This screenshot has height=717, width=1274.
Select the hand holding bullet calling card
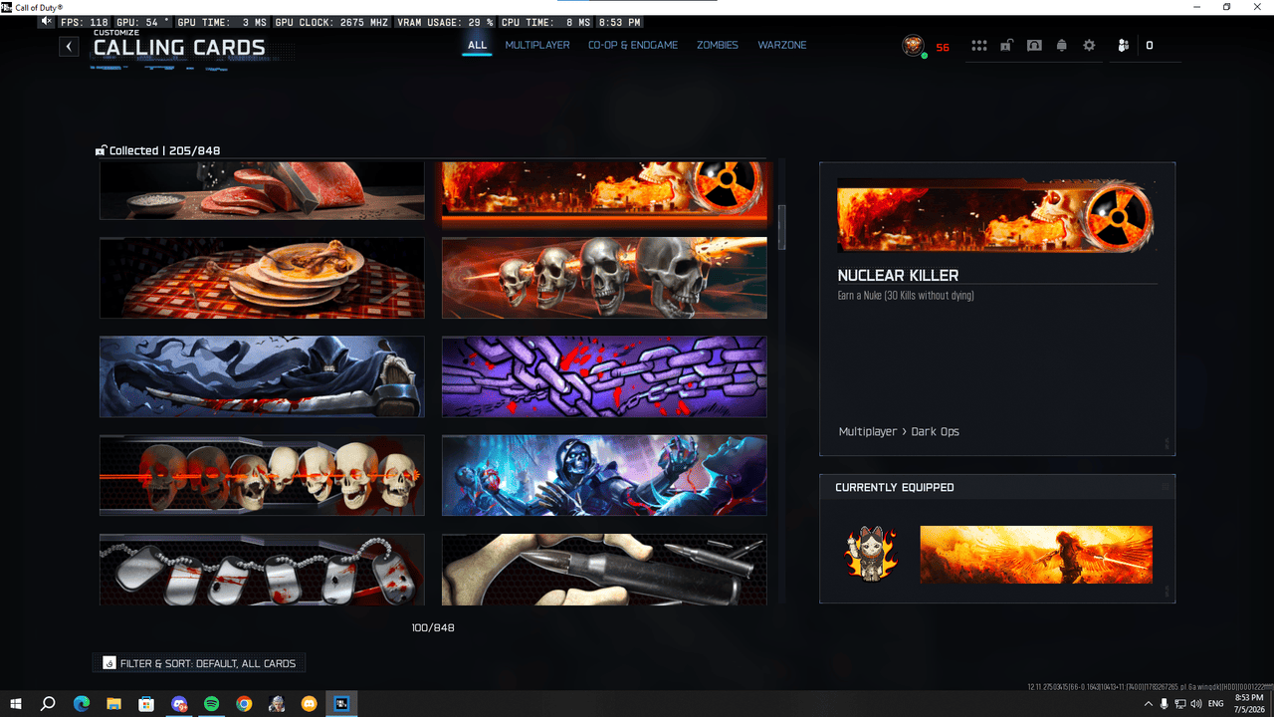click(604, 570)
